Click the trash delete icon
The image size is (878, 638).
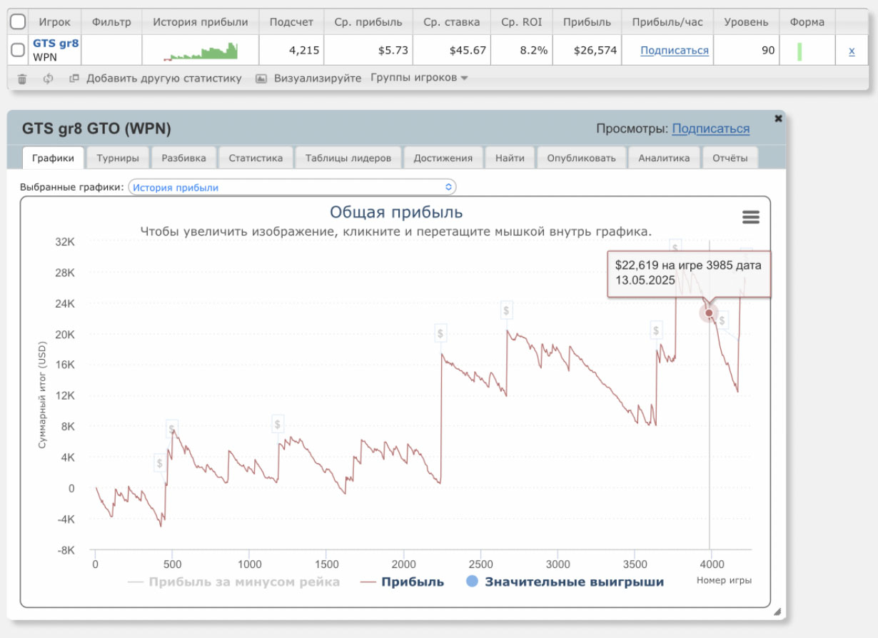[22, 79]
